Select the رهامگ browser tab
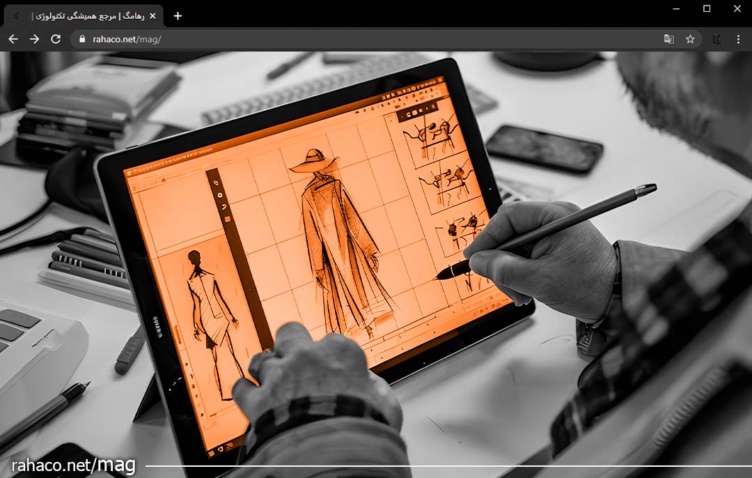 (84, 15)
